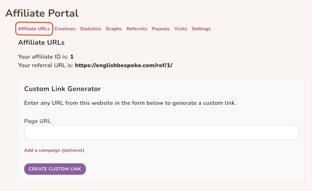Image resolution: width=312 pixels, height=191 pixels.
Task: Click the Affiliate URLs section heading below the tabs
Action: [41, 42]
